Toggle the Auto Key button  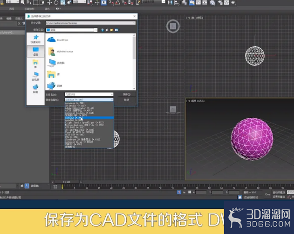tap(279, 192)
